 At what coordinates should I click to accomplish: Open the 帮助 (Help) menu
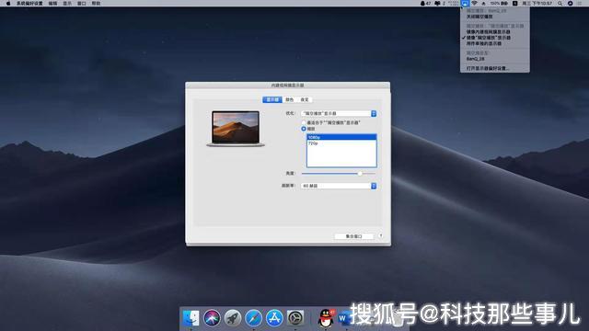[x=96, y=3]
